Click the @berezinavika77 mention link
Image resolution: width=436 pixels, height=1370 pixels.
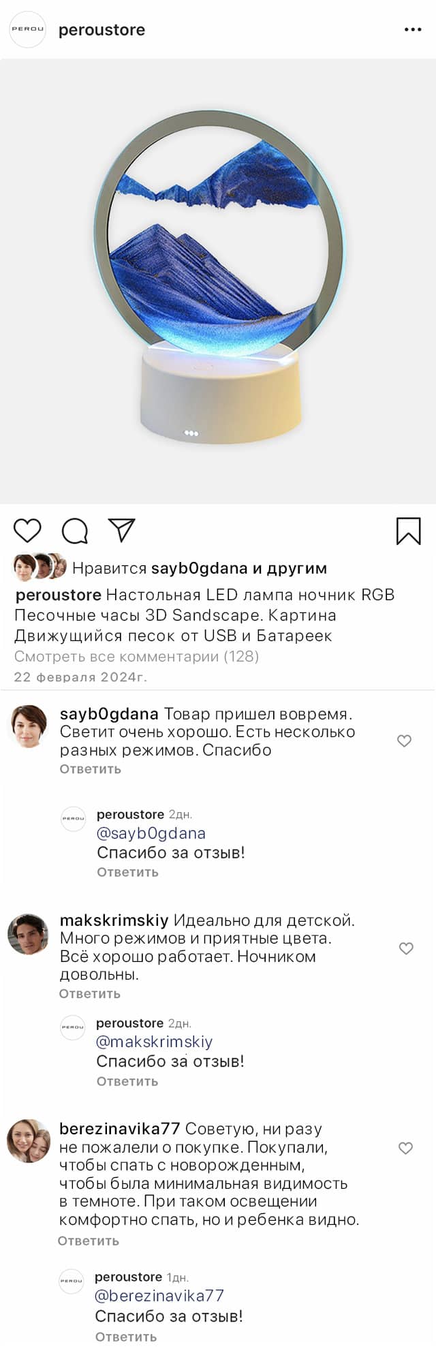pyautogui.click(x=159, y=1296)
